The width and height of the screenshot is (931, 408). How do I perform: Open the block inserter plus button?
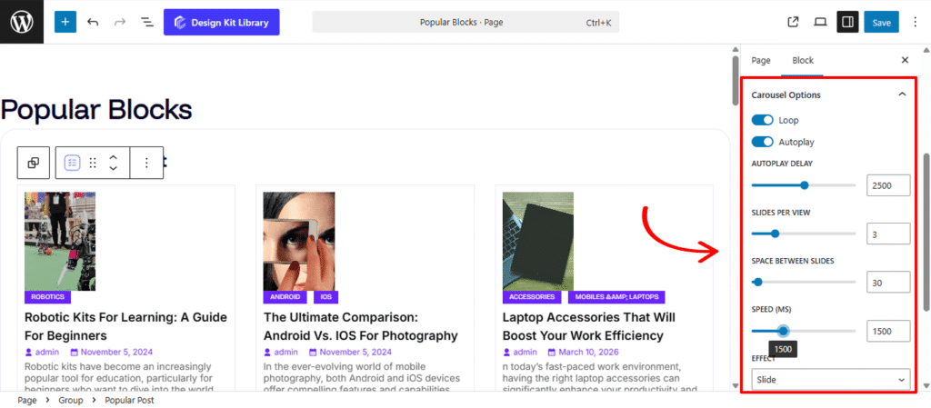pos(65,22)
